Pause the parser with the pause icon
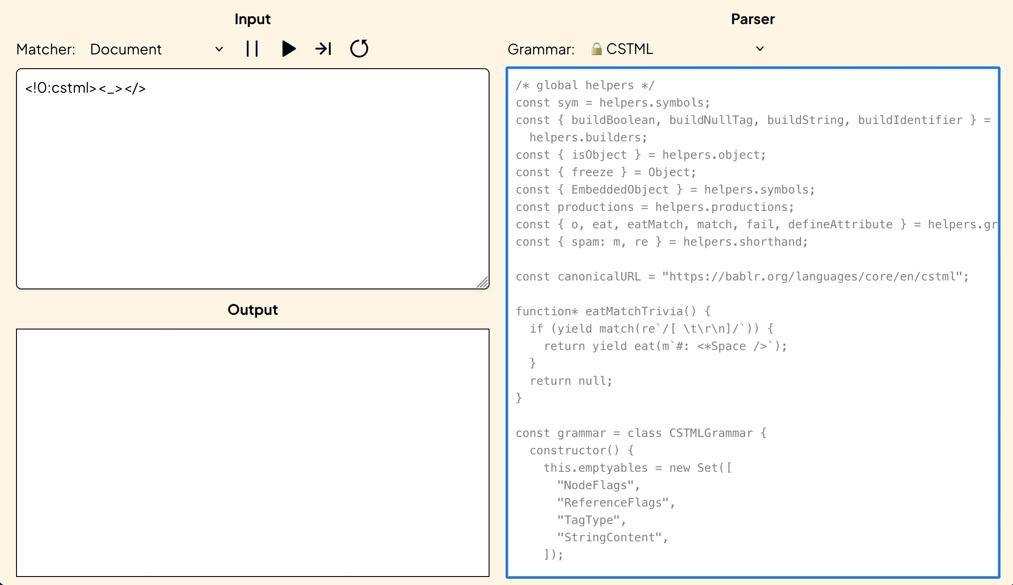The width and height of the screenshot is (1013, 585). click(x=252, y=49)
